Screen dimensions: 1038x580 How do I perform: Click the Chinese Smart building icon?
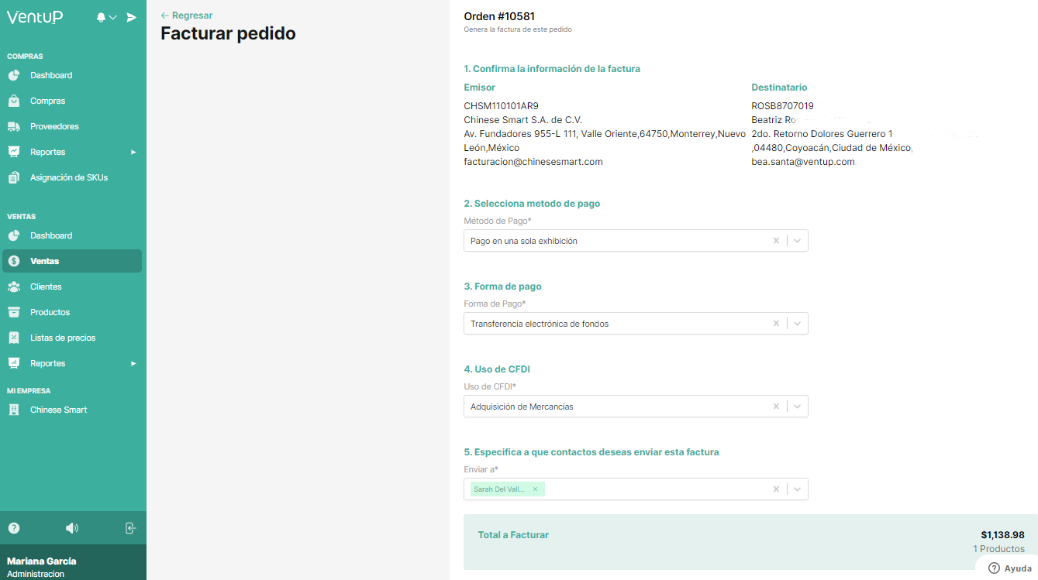click(14, 410)
